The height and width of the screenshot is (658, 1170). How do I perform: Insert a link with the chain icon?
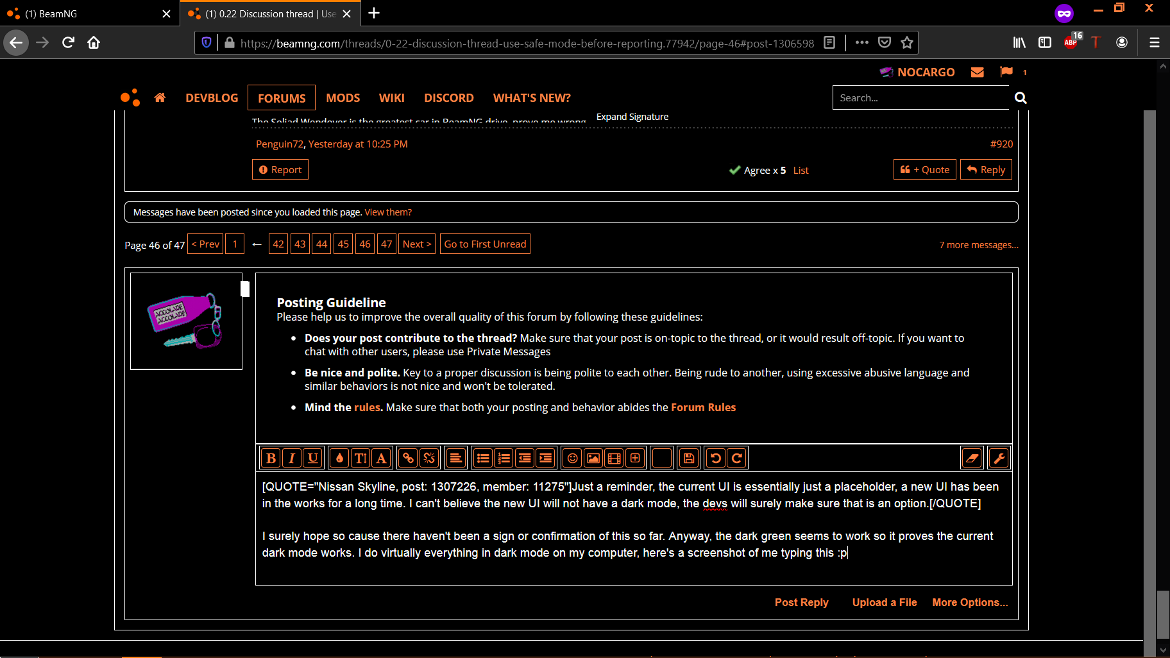pyautogui.click(x=408, y=458)
